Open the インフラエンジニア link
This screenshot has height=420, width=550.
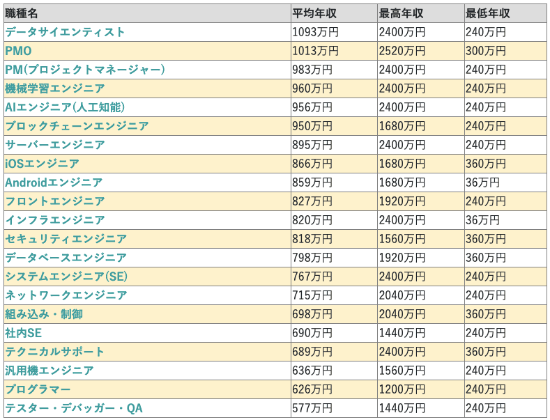coord(55,220)
